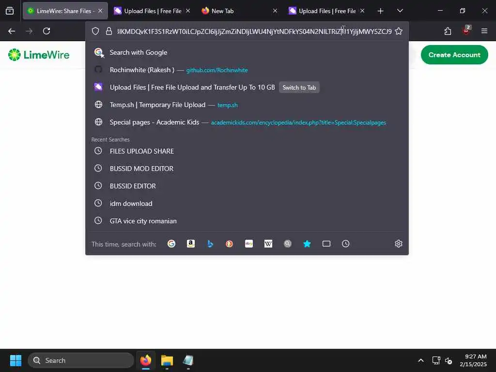Show hidden system tray icons chevron
496x372 pixels.
pyautogui.click(x=421, y=360)
